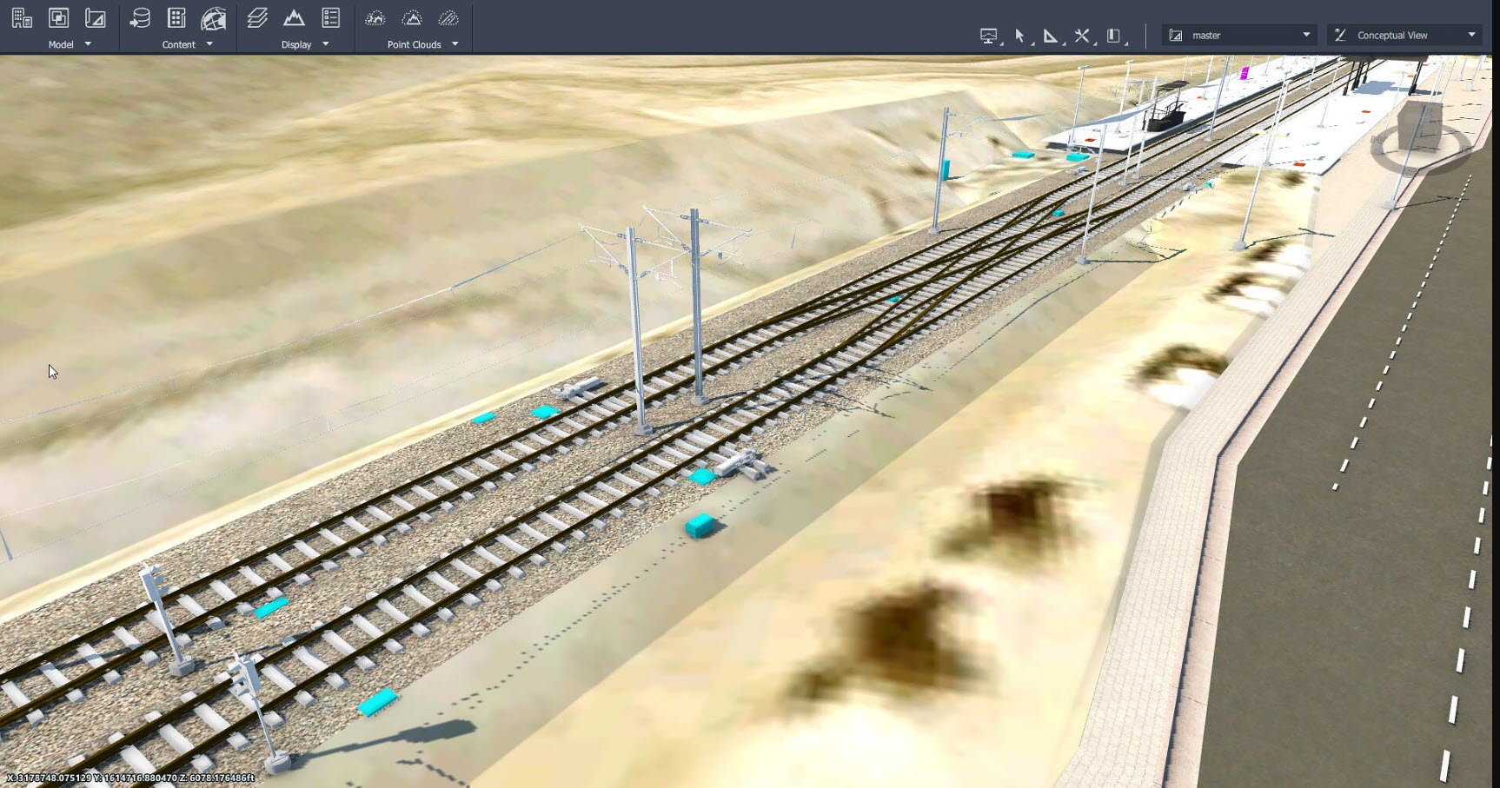Click the import database icon under Content
The image size is (1500, 788).
tap(139, 17)
